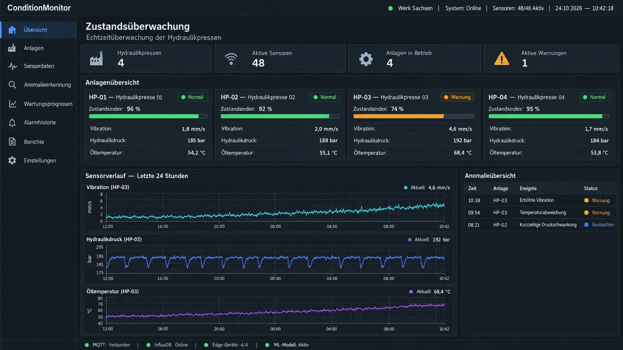Open the Übersicht menu item
The height and width of the screenshot is (350, 623).
point(38,30)
